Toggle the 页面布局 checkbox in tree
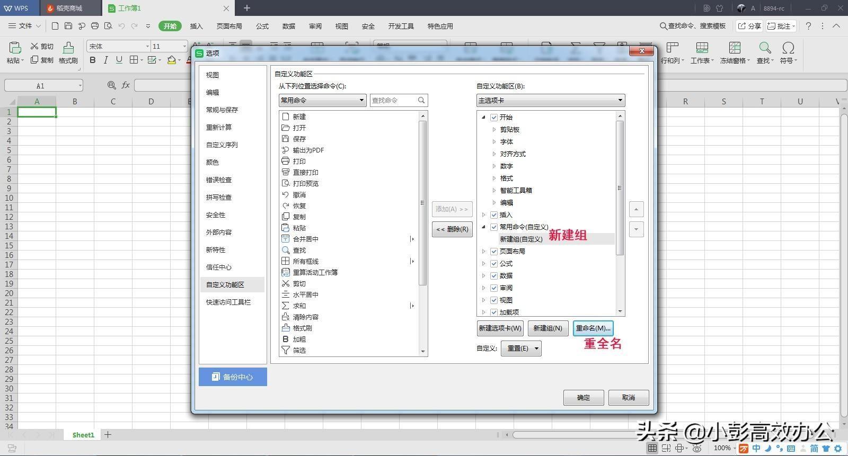 pos(494,252)
